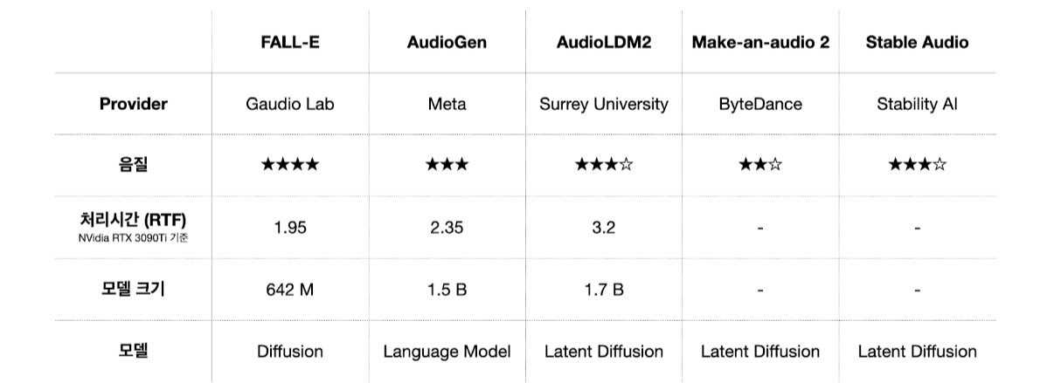Click the Stable Audio column header

point(917,42)
